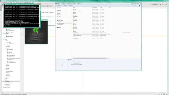Switch to the TODO tool tab

(x=10, y=93)
